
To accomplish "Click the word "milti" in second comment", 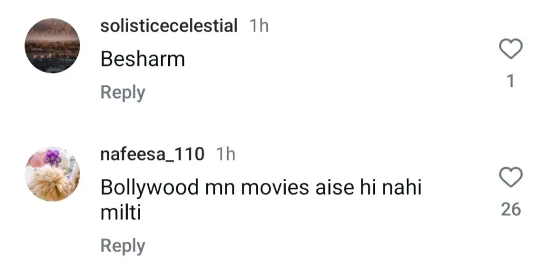I will click(x=121, y=212).
